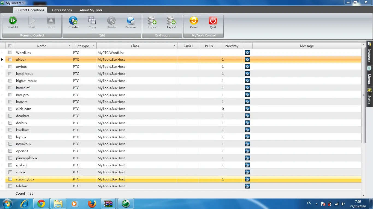This screenshot has height=209, width=373.
Task: Open Browse tool
Action: click(131, 23)
